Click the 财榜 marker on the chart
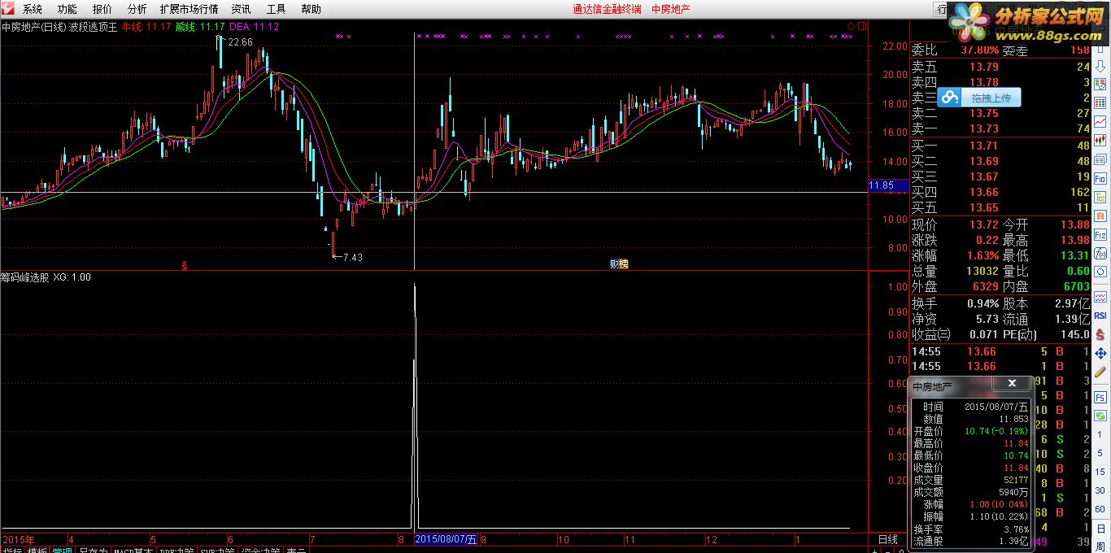This screenshot has width=1111, height=553. point(619,264)
